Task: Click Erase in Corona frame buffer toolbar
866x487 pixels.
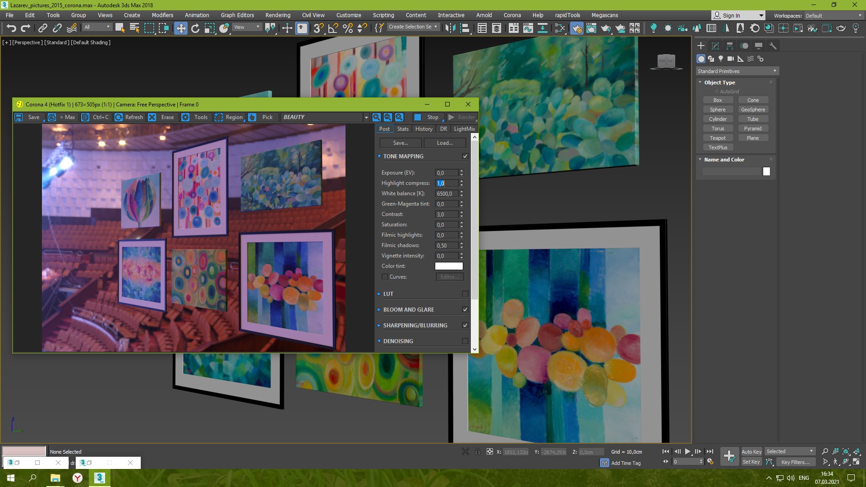Action: click(x=162, y=117)
